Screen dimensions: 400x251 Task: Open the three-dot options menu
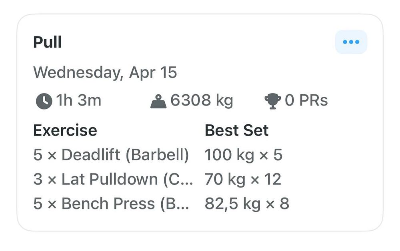pyautogui.click(x=351, y=42)
